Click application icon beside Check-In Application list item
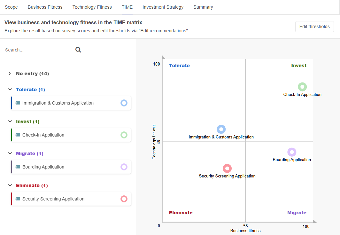 coord(18,135)
